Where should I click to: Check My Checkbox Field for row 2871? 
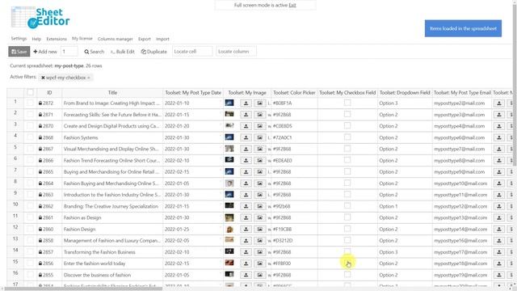(x=347, y=114)
